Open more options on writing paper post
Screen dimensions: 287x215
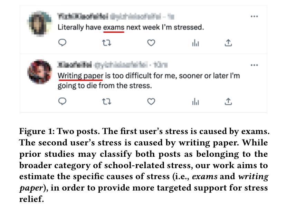254,65
